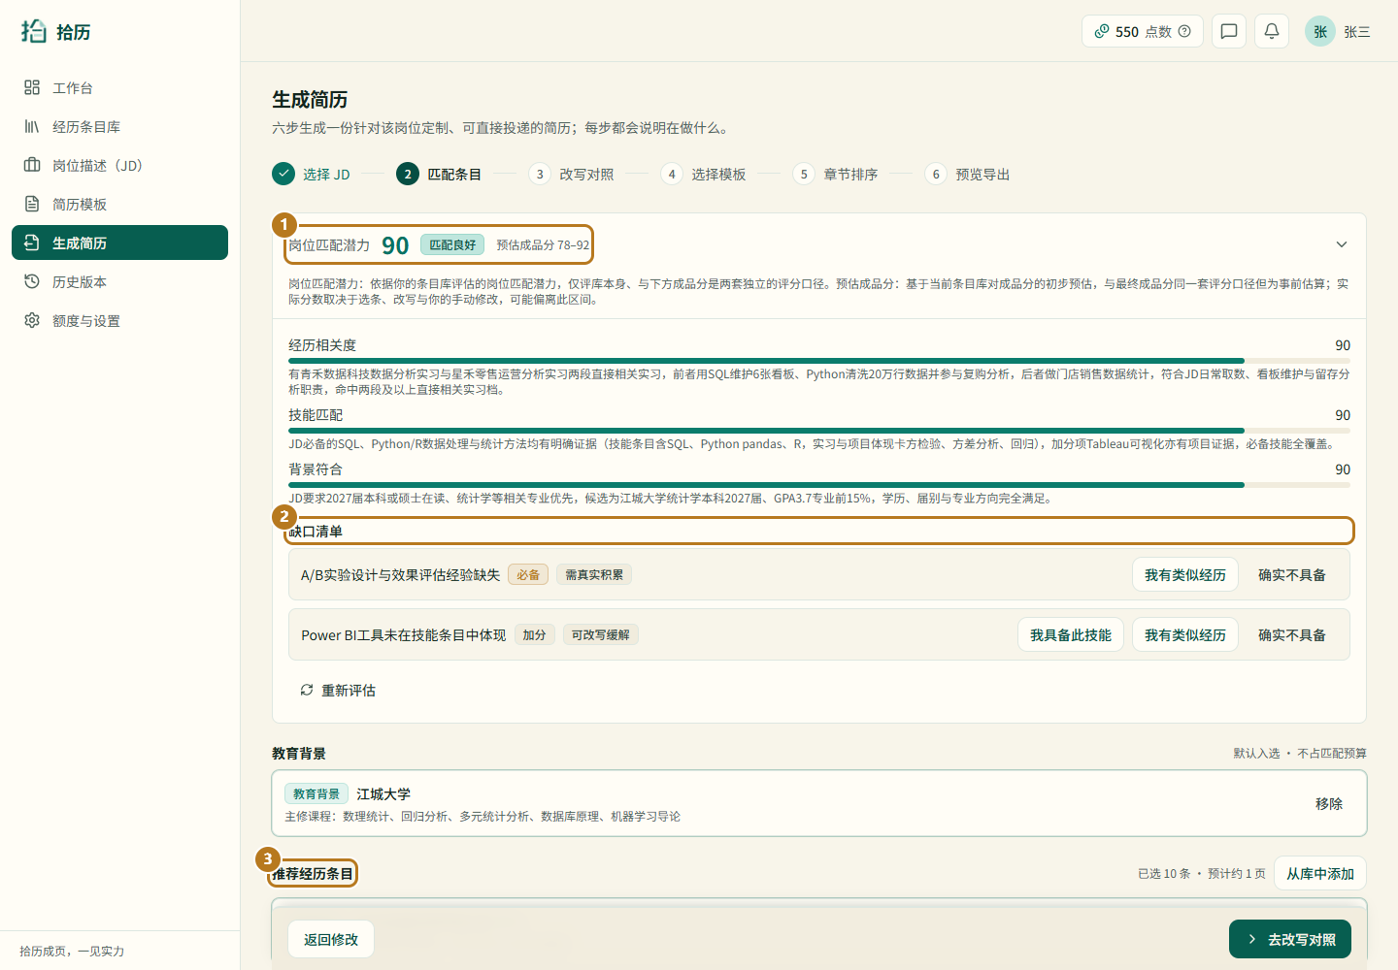1398x970 pixels.
Task: Click 从库中添加 button
Action: (1320, 873)
